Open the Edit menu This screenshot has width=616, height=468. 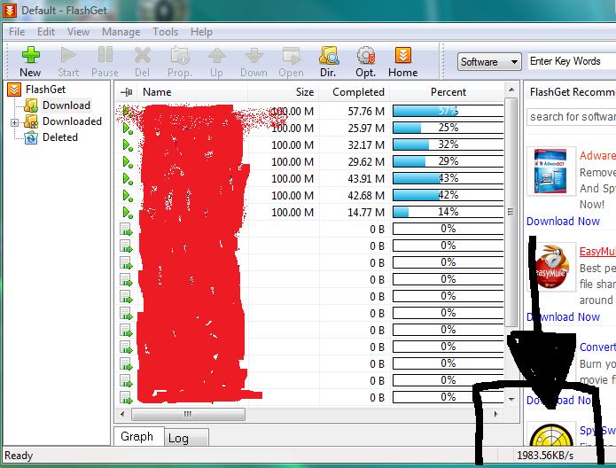pos(46,31)
